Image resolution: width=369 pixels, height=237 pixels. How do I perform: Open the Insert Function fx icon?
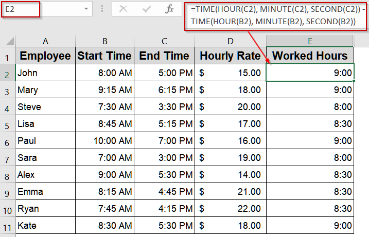click(169, 9)
